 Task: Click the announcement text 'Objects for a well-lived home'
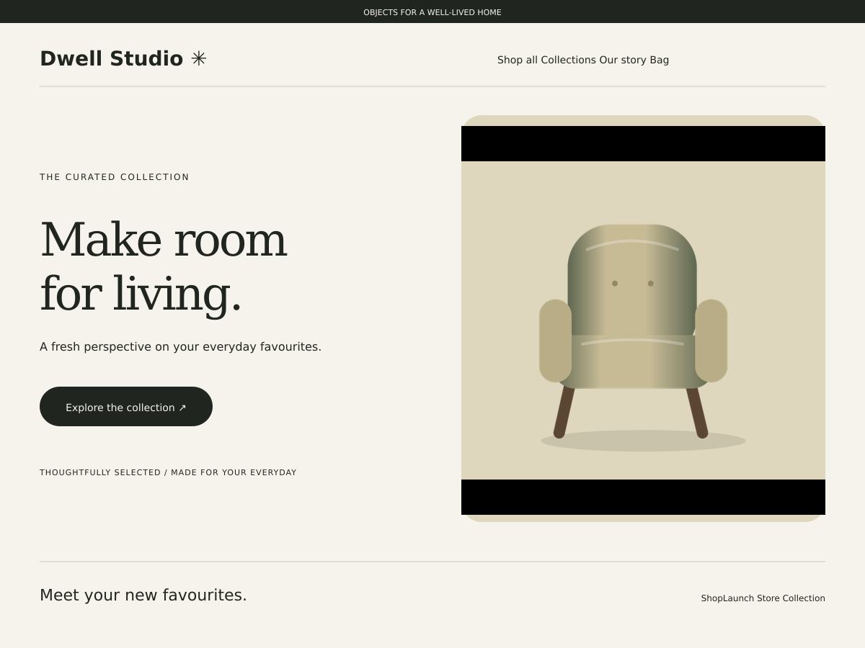tap(432, 12)
